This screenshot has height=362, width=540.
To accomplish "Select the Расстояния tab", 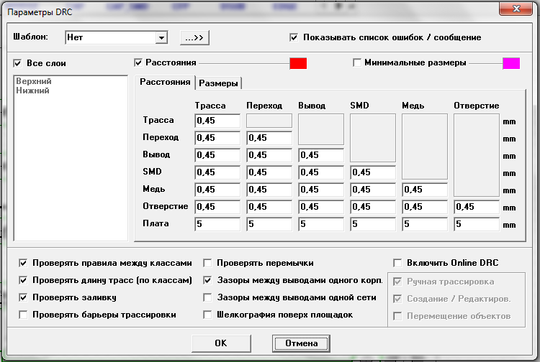I will [x=165, y=82].
